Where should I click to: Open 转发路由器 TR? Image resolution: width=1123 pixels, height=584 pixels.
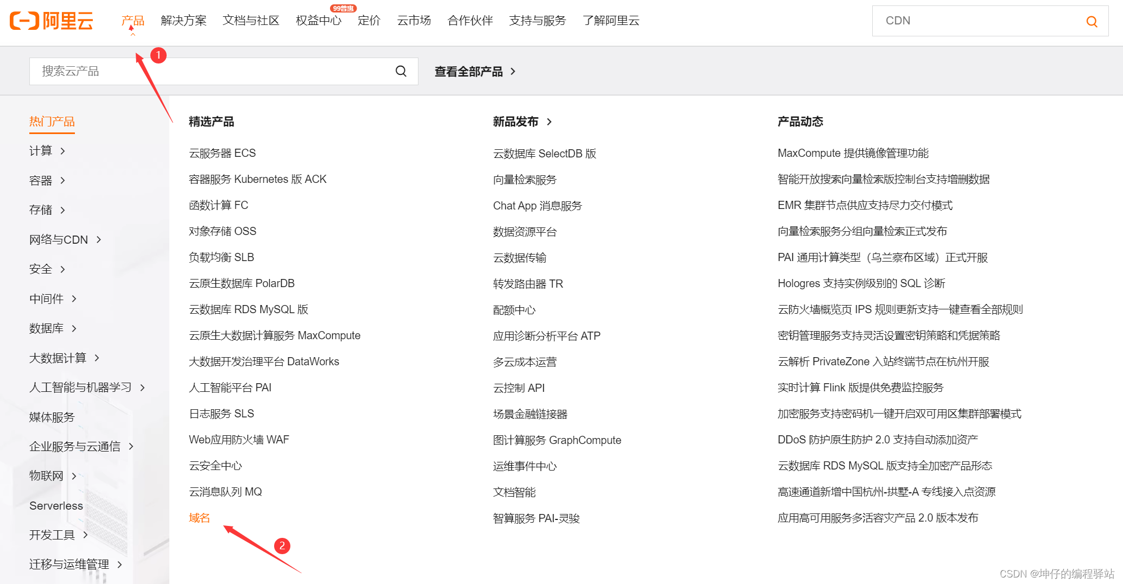528,284
